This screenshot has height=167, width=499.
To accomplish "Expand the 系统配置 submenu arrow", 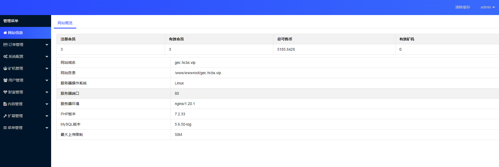I will tap(47, 57).
